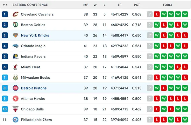The height and width of the screenshot is (125, 191).
Task: Click the Milwaukee Bucks deer logo
Action: [x=16, y=77]
